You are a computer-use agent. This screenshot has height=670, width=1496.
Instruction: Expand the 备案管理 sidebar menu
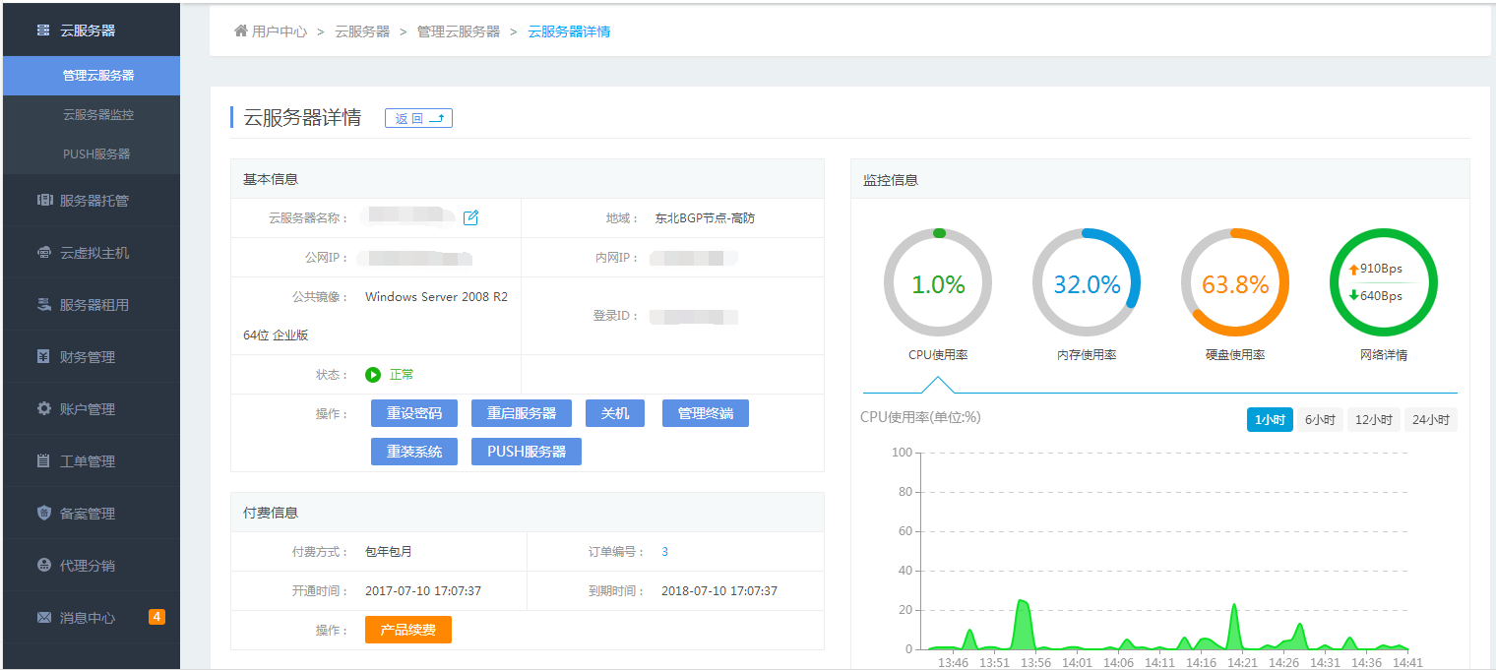92,514
